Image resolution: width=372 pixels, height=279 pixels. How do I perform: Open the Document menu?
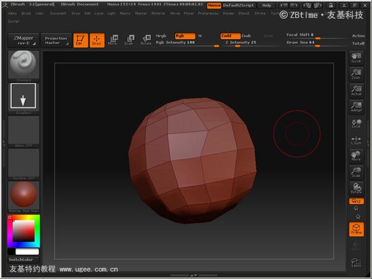pyautogui.click(x=58, y=13)
